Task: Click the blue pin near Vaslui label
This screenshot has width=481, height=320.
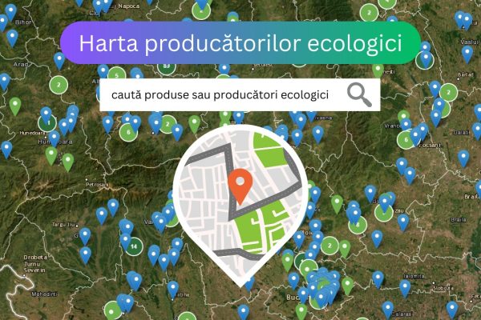Action: [467, 53]
